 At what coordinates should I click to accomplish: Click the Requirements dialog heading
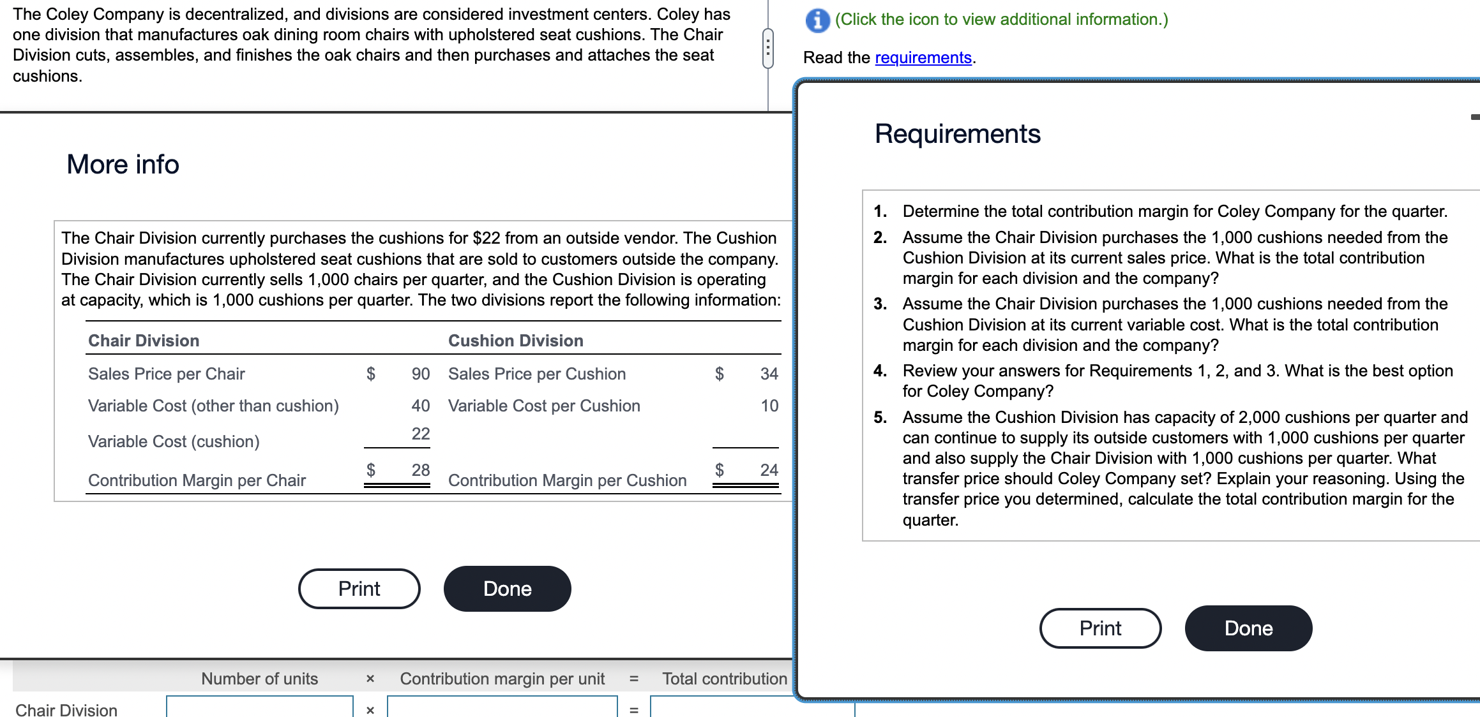(x=957, y=134)
